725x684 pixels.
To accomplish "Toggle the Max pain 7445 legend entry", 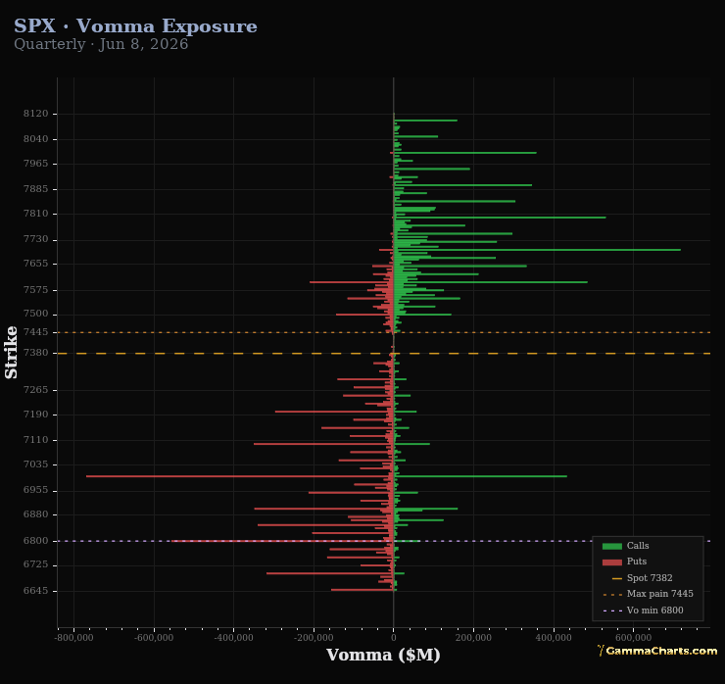I will (x=648, y=594).
